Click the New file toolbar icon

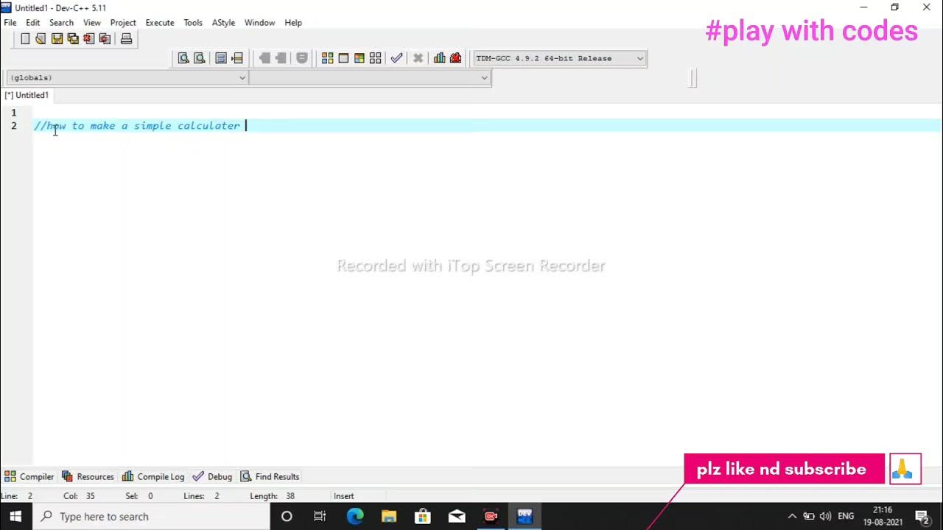tap(25, 39)
